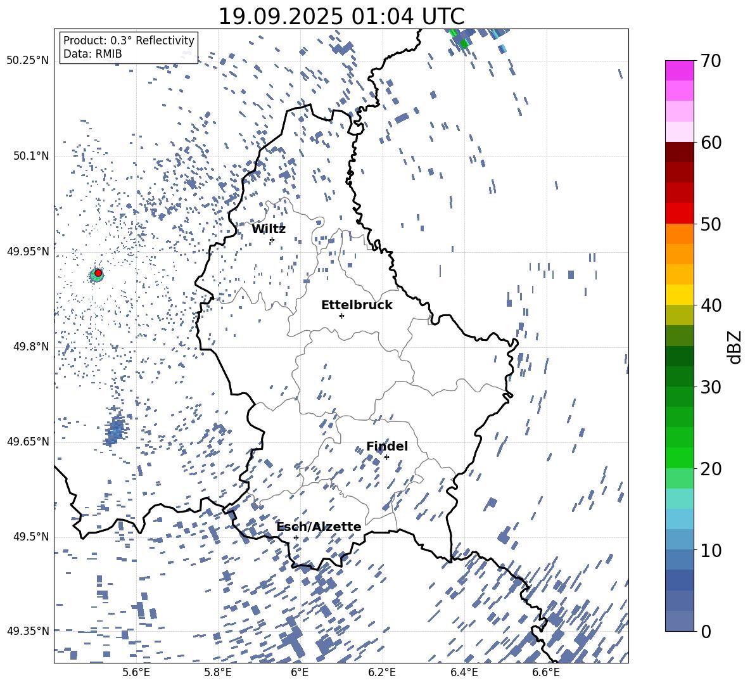This screenshot has height=685, width=750.
Task: Click the colorbar tick label 30
Action: (x=711, y=387)
